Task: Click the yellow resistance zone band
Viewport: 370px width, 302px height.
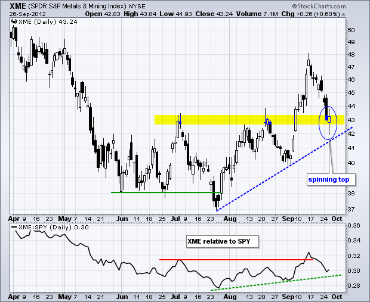Action: [x=249, y=120]
